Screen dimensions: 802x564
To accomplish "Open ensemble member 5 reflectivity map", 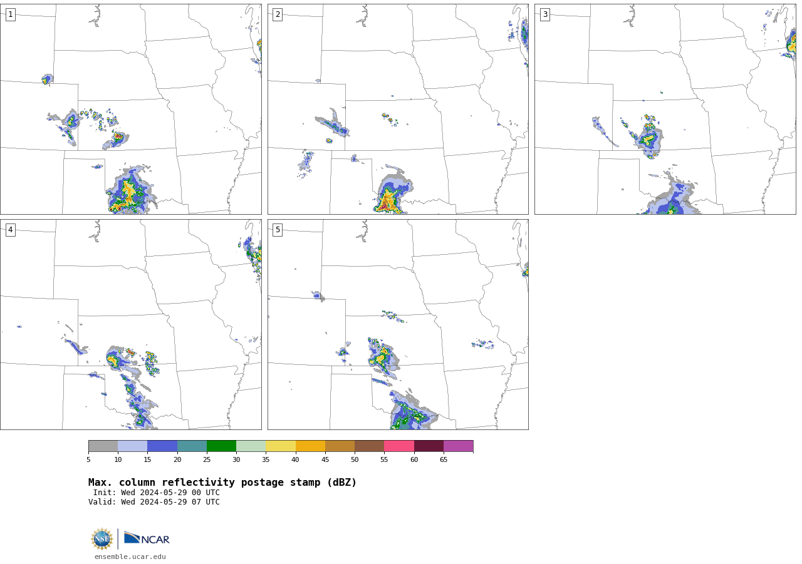I will point(398,324).
